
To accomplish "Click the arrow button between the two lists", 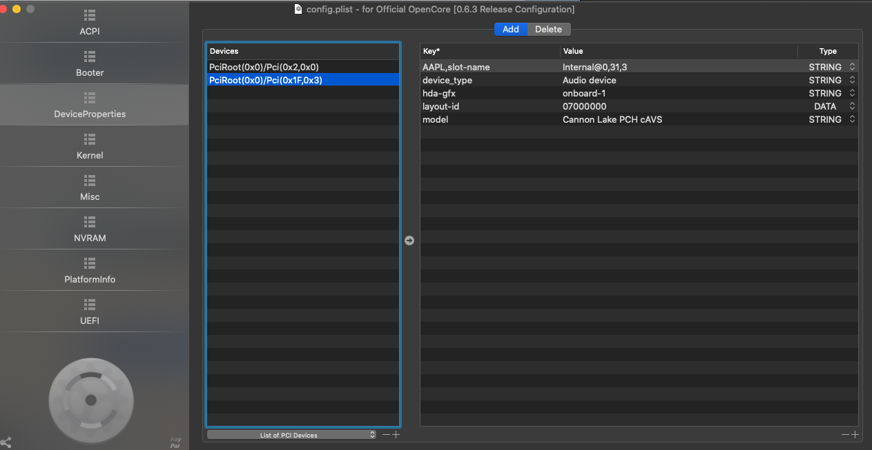I will pos(409,241).
